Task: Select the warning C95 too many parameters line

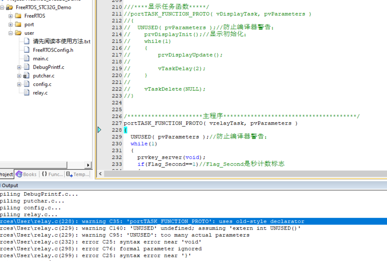Action: point(125,235)
